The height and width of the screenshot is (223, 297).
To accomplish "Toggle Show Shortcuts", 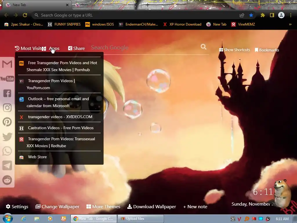I will pos(235,50).
